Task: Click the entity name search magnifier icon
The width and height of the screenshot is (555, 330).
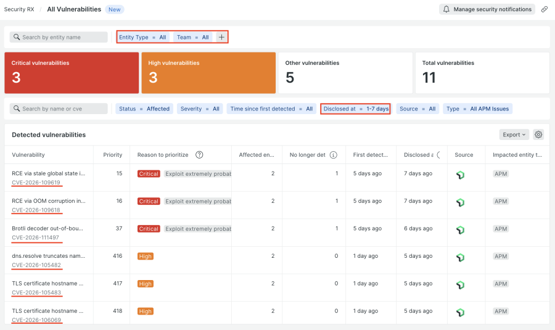Action: pos(17,37)
